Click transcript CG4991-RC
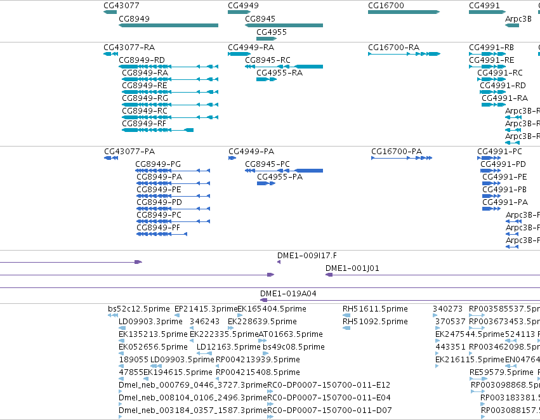The image size is (540, 420). [x=500, y=72]
